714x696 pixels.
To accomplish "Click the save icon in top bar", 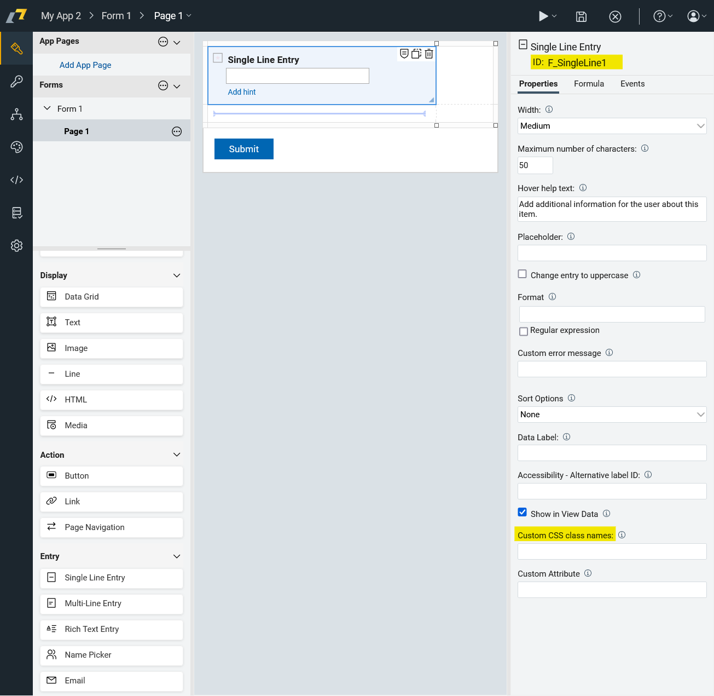I will 581,16.
